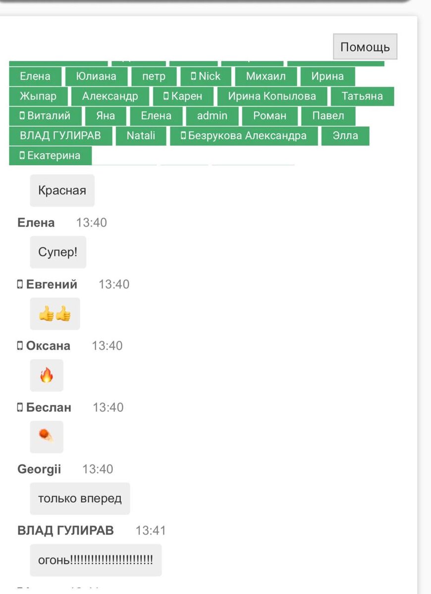Select the Карен participant tag
The image size is (431, 594).
(183, 96)
